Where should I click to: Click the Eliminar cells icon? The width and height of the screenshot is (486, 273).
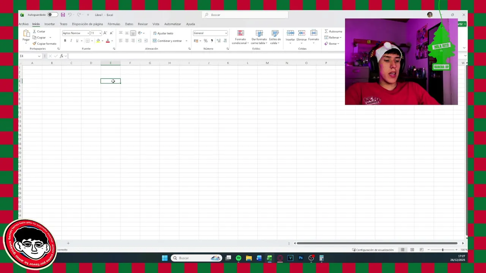coord(301,33)
